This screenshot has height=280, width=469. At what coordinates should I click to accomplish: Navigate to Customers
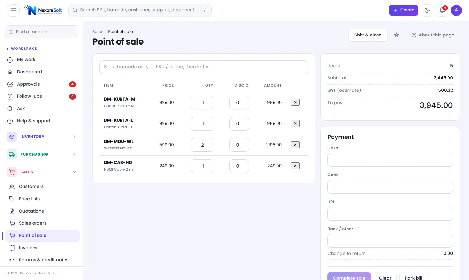42,187
